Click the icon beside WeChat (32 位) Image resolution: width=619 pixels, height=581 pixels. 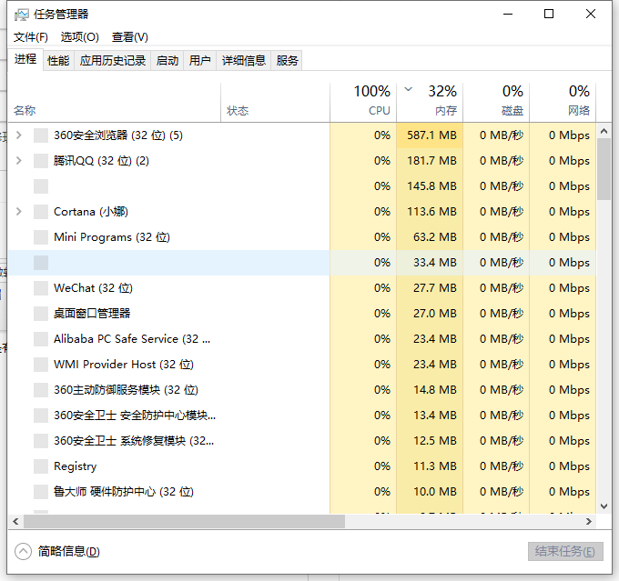click(40, 288)
